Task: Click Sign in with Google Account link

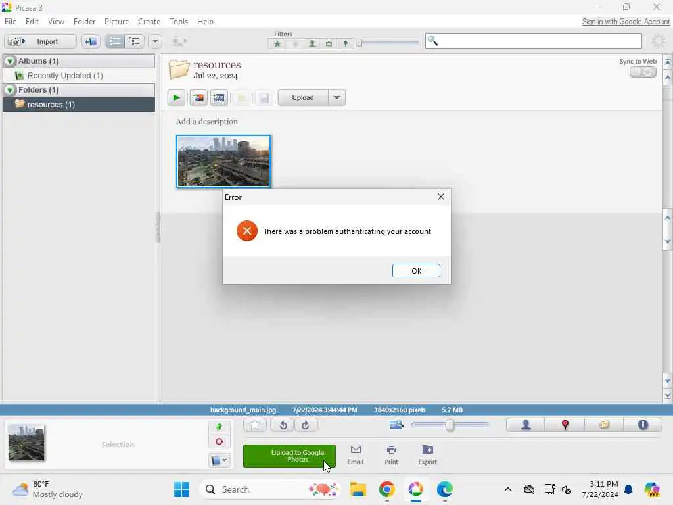Action: point(626,22)
